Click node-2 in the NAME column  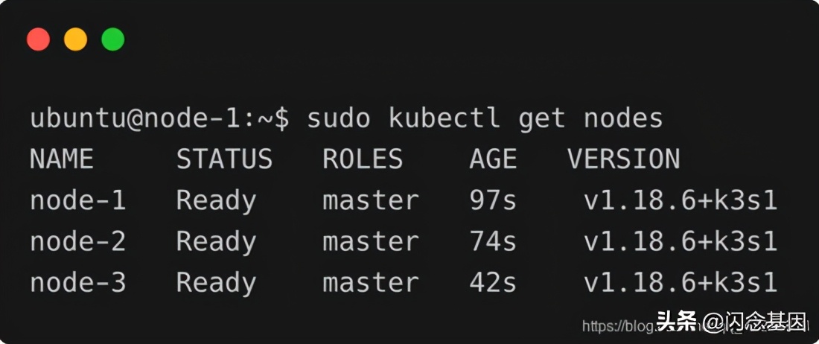78,241
